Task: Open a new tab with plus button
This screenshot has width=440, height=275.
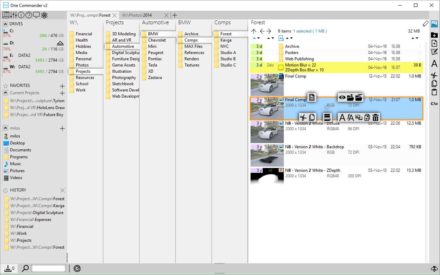Action: click(174, 15)
